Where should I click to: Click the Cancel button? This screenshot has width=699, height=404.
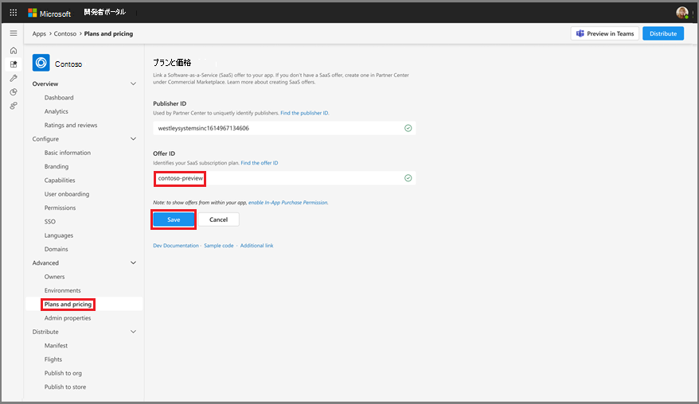pyautogui.click(x=218, y=219)
